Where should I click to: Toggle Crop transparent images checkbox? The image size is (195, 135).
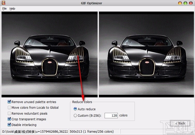(x=9, y=119)
